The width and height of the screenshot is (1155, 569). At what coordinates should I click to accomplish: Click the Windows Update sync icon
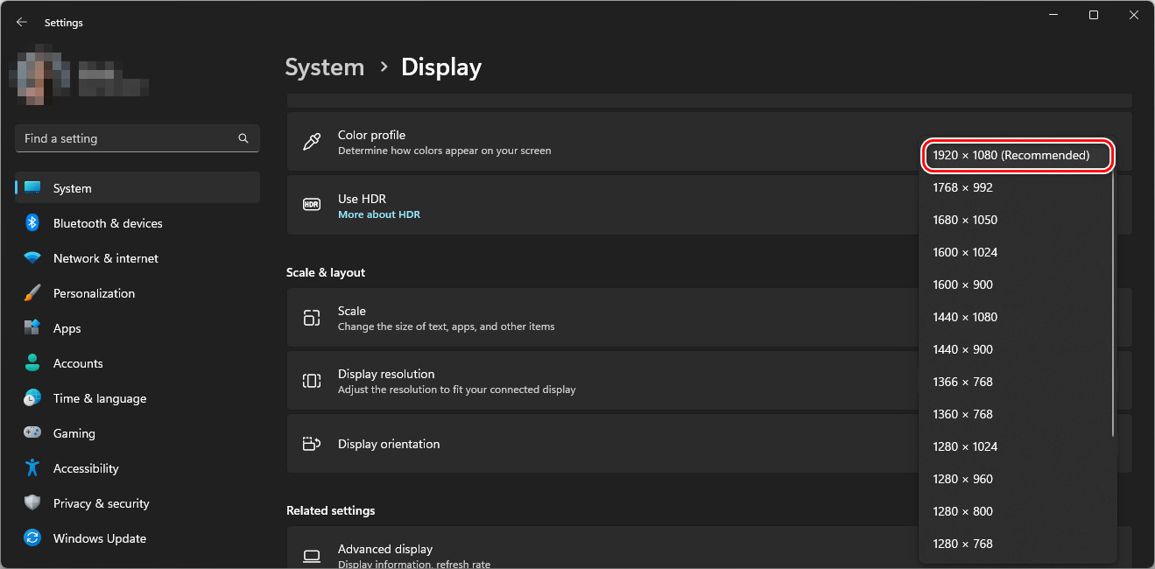pyautogui.click(x=32, y=538)
